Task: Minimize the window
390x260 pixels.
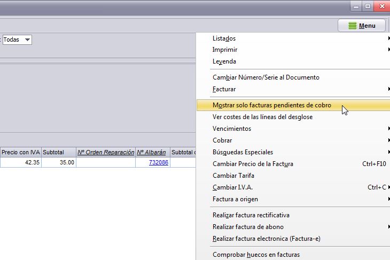Action: (356, 6)
